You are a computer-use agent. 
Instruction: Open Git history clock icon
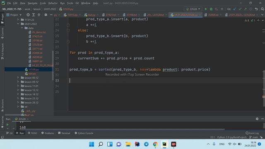(251, 9)
